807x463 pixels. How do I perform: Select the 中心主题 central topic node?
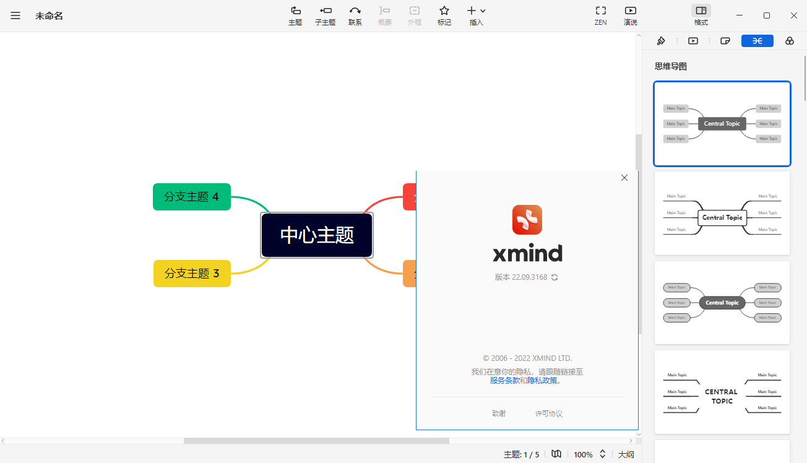[317, 235]
